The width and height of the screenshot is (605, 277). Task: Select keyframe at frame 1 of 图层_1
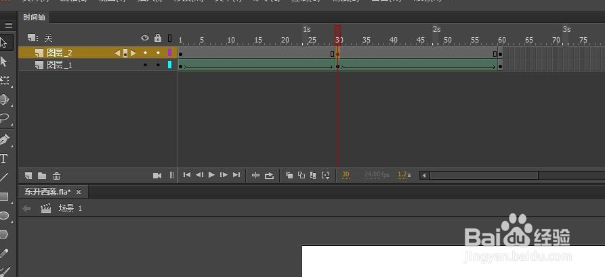[x=181, y=67]
